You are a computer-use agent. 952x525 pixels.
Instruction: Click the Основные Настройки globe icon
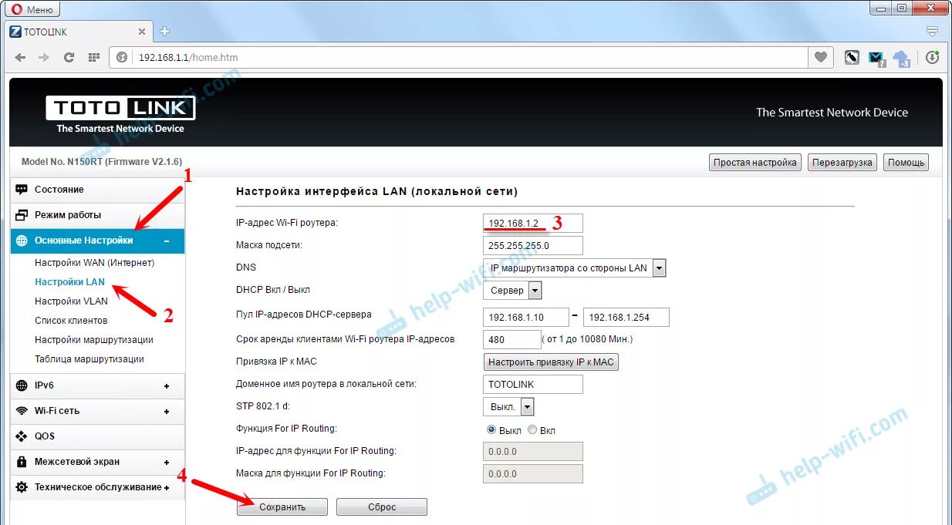tap(22, 241)
